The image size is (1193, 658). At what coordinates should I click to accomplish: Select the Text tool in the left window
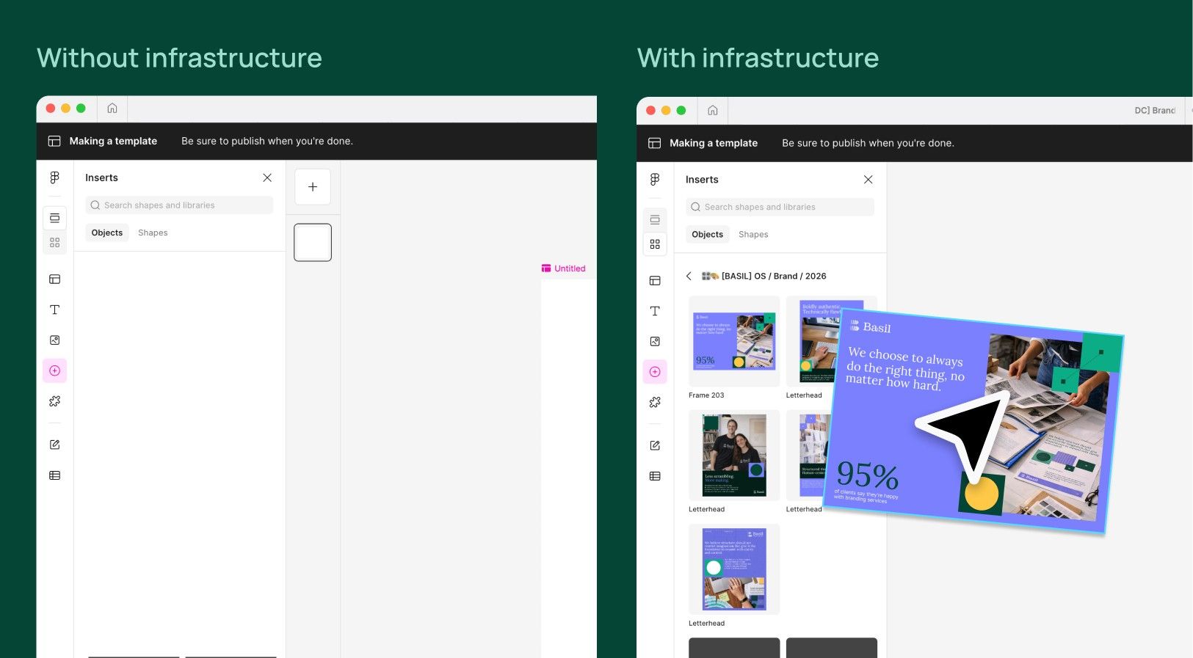click(55, 310)
